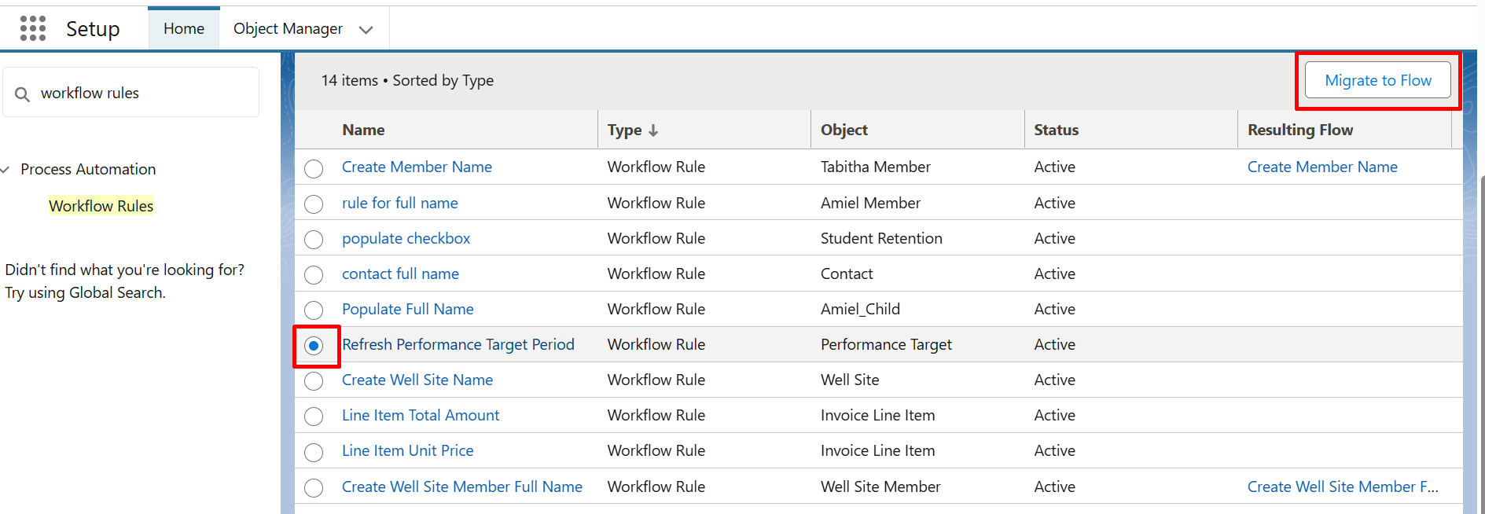1485x514 pixels.
Task: Click the Student Retention object cell
Action: pos(881,238)
